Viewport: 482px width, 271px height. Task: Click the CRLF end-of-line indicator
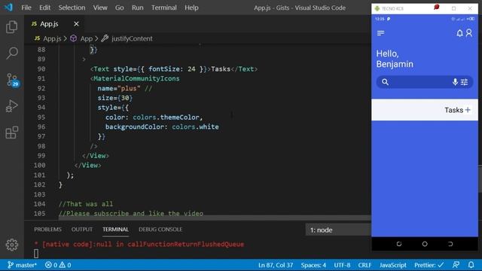[x=365, y=265]
